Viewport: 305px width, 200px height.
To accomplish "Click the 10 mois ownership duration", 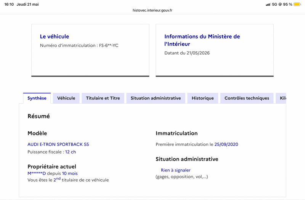I will coord(70,173).
